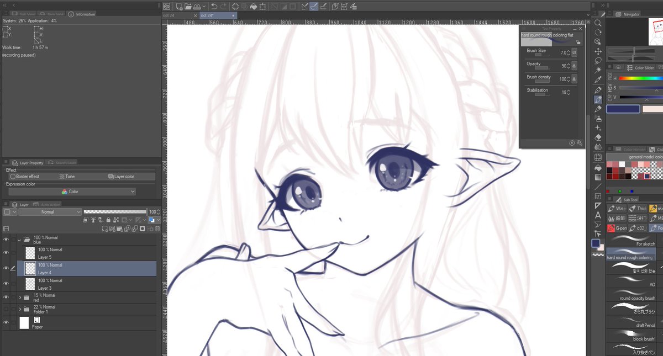Switch to the Auto Action tab
Screen dimensions: 663x356
[x=45, y=204]
